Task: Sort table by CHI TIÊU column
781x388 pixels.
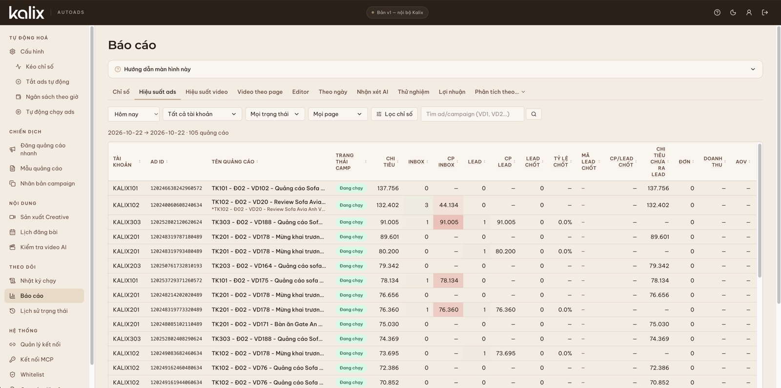Action: (x=390, y=162)
